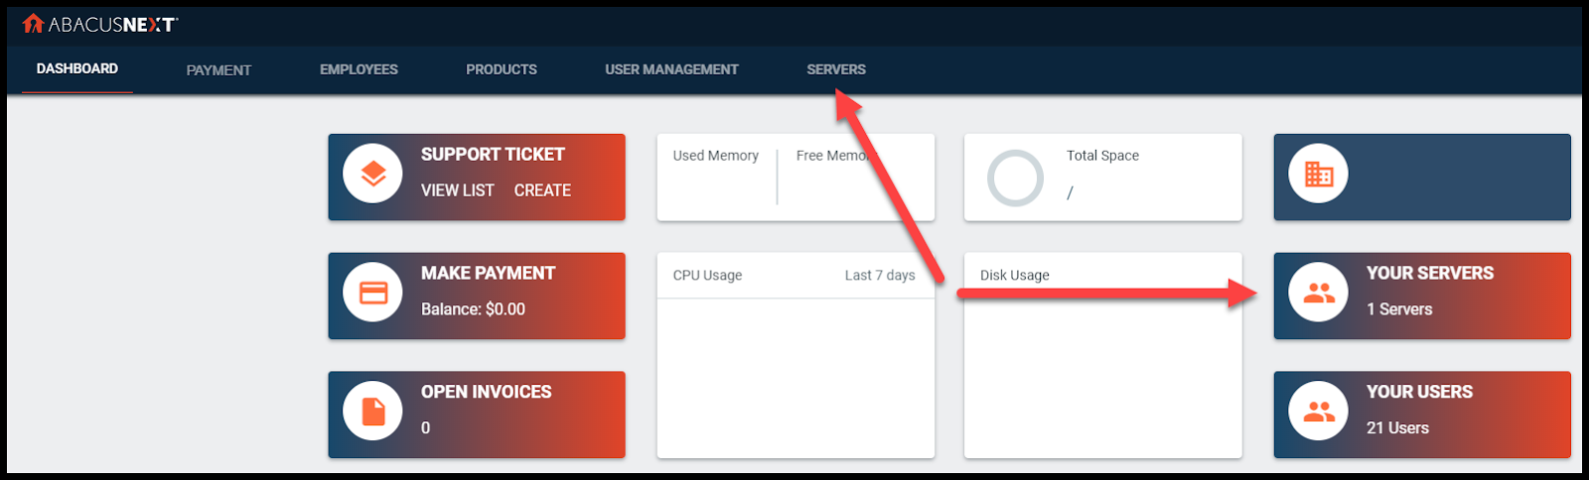Select the Last 7 days CPU filter
1589x480 pixels.
(880, 276)
